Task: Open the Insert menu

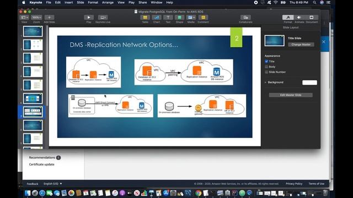Action: pyautogui.click(x=68, y=2)
